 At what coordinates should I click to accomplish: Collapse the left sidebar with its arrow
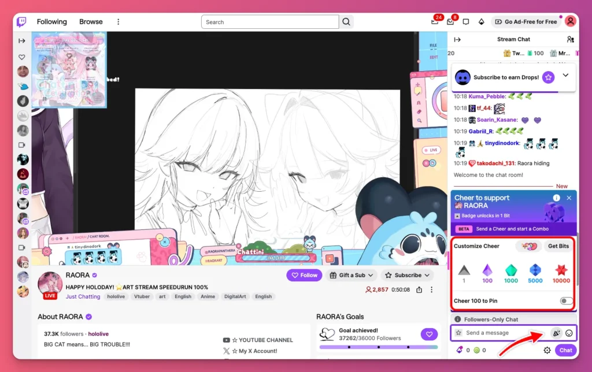(x=21, y=40)
